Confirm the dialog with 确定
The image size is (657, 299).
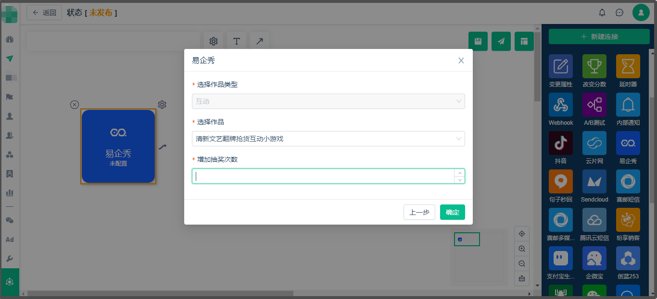tap(453, 212)
